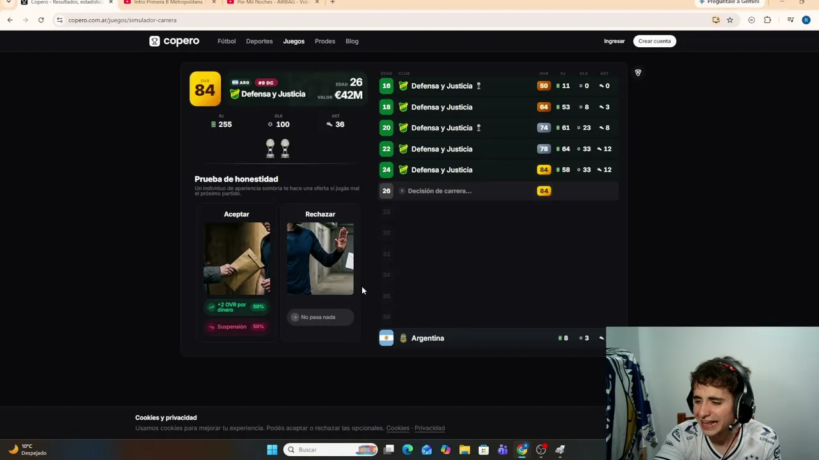The height and width of the screenshot is (460, 819).
Task: Open the Deportes menu
Action: point(259,41)
